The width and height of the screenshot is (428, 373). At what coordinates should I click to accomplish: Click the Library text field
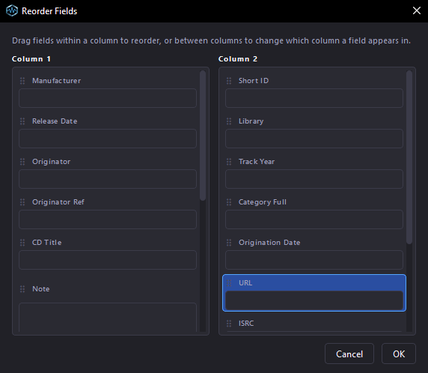(x=314, y=139)
